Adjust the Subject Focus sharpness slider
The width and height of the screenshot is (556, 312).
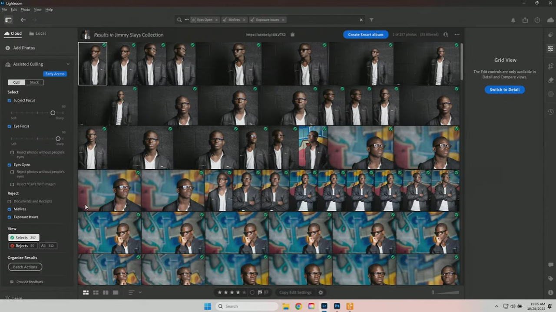coord(53,113)
